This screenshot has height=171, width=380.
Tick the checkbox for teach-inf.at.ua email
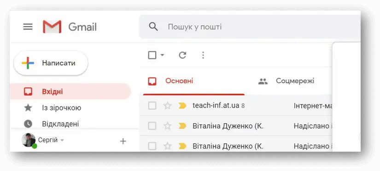click(152, 106)
